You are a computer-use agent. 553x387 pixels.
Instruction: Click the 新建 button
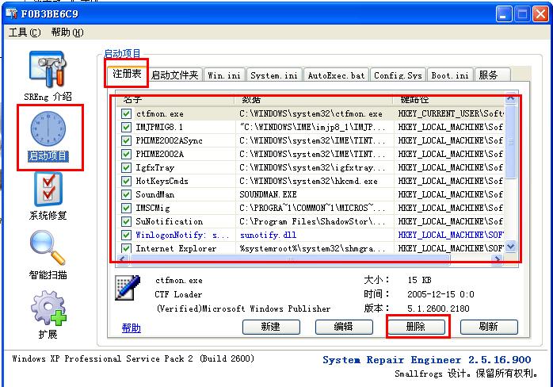pyautogui.click(x=271, y=327)
